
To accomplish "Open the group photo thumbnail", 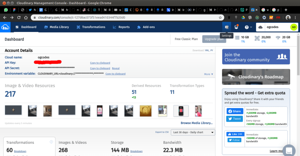I will coord(162,111).
